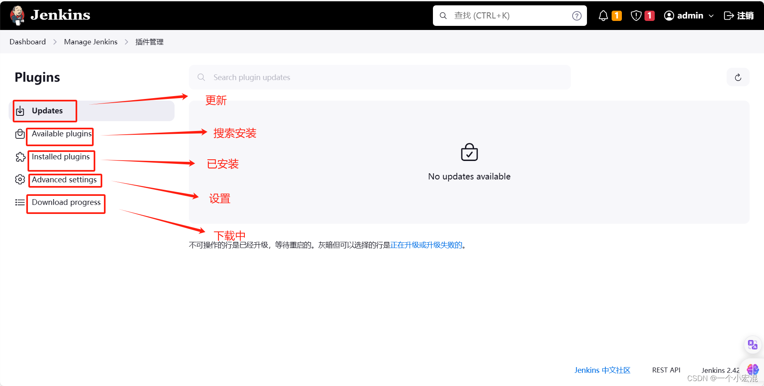Click the refresh icon for plugin updates

(x=738, y=77)
